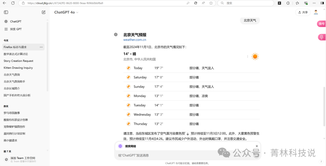
Task: Start a new chat with the compose icon
Action: (43, 12)
